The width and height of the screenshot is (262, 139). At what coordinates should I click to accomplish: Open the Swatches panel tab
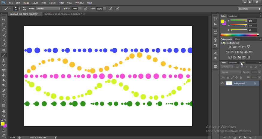233,16
